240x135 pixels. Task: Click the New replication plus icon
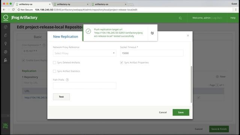[217, 76]
